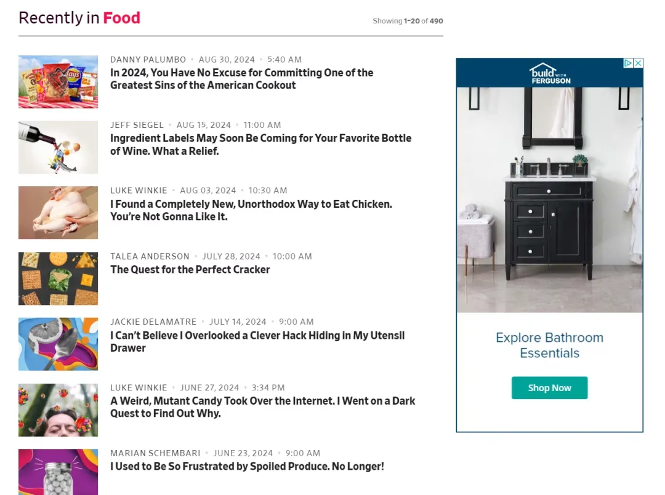This screenshot has height=495, width=665.
Task: Click the man with candy thumbnail
Action: pos(58,410)
